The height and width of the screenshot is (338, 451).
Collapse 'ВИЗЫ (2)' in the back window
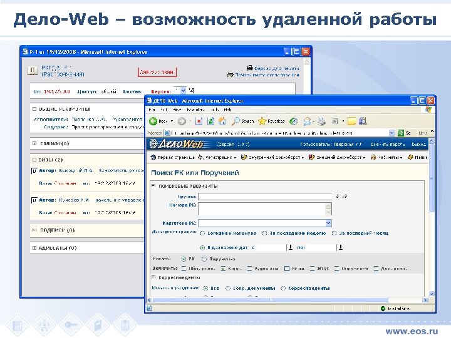34,160
